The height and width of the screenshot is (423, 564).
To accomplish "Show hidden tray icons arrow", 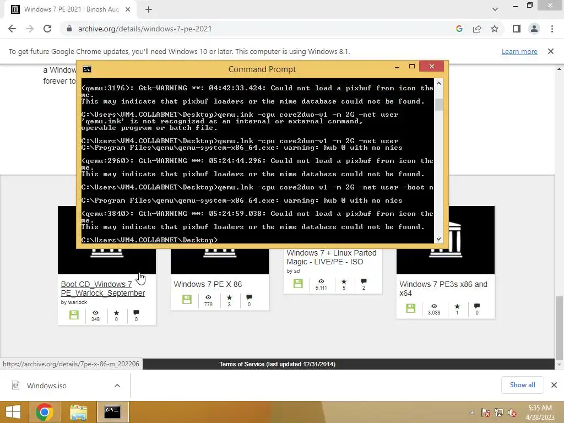I will click(x=472, y=413).
